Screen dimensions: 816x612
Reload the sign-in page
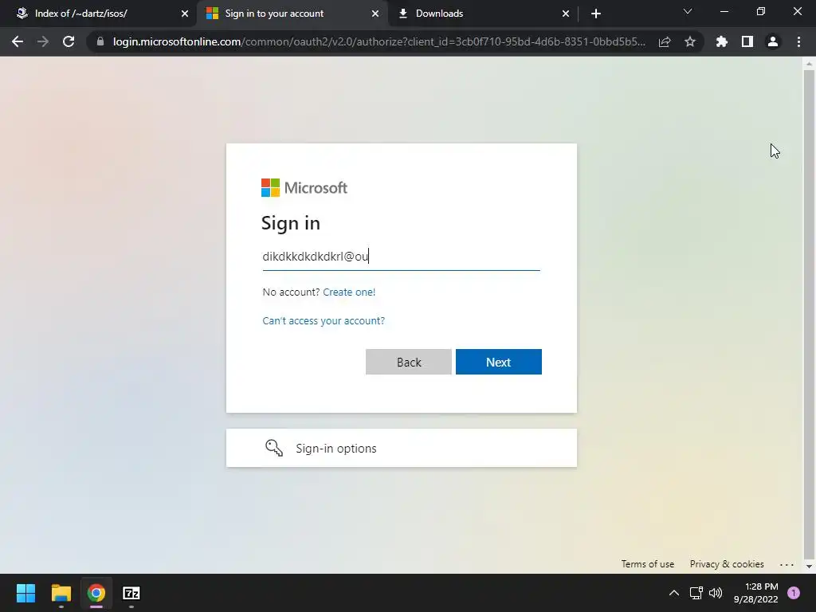pyautogui.click(x=69, y=41)
